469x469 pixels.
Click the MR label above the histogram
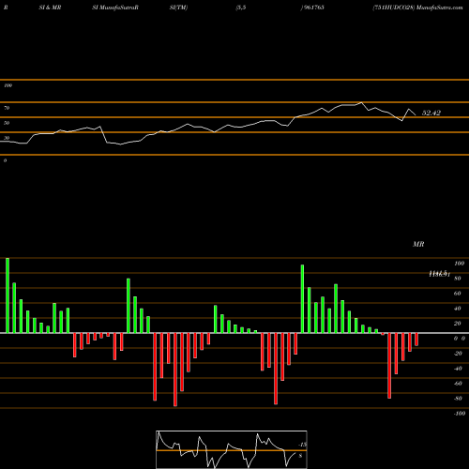pos(418,244)
